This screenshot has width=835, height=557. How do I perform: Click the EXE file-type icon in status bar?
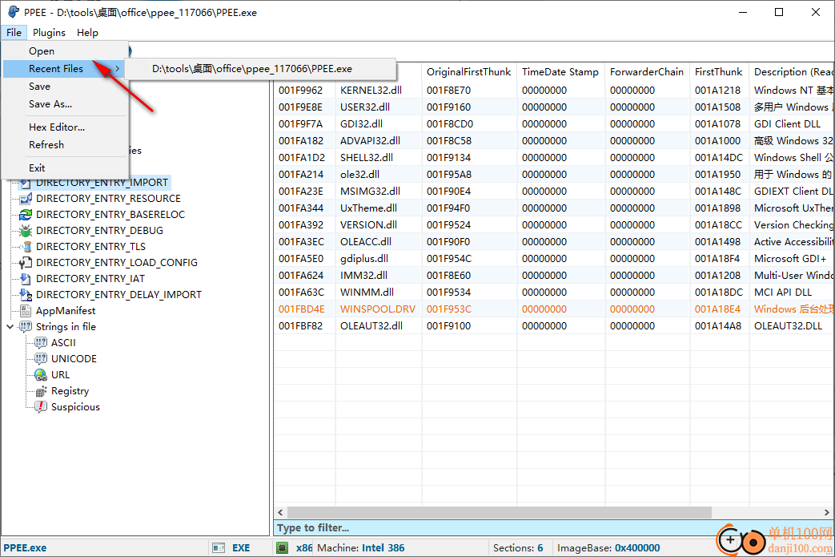(219, 548)
